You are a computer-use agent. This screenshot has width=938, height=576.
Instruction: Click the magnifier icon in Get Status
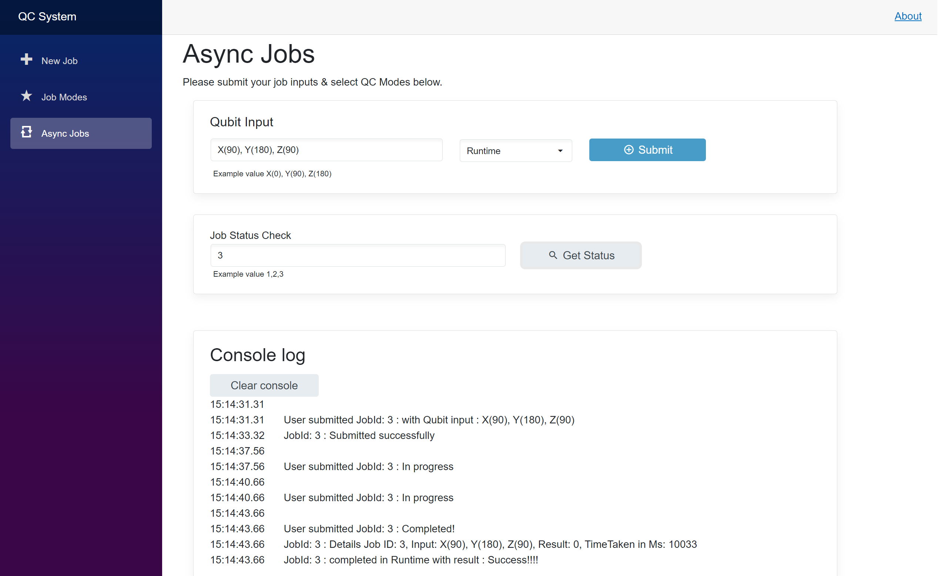553,255
